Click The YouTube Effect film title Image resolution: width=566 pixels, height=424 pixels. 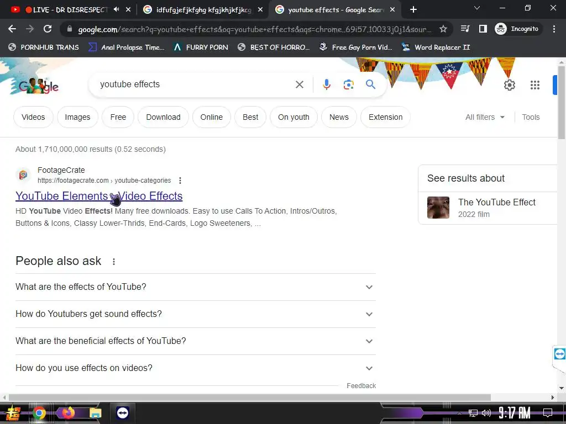click(497, 202)
